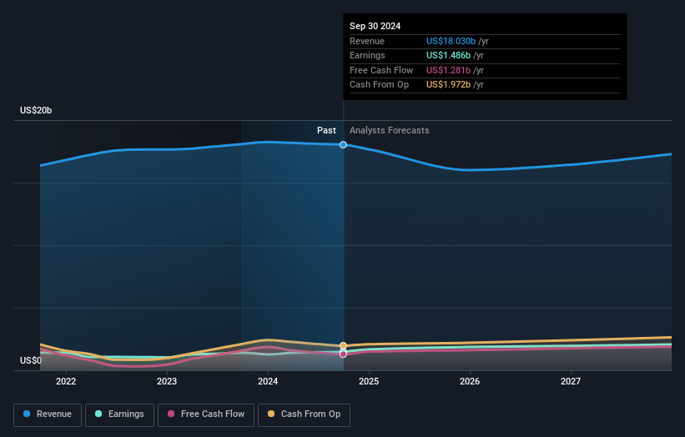
Task: Click the US$0 y-axis label
Action: click(x=31, y=360)
